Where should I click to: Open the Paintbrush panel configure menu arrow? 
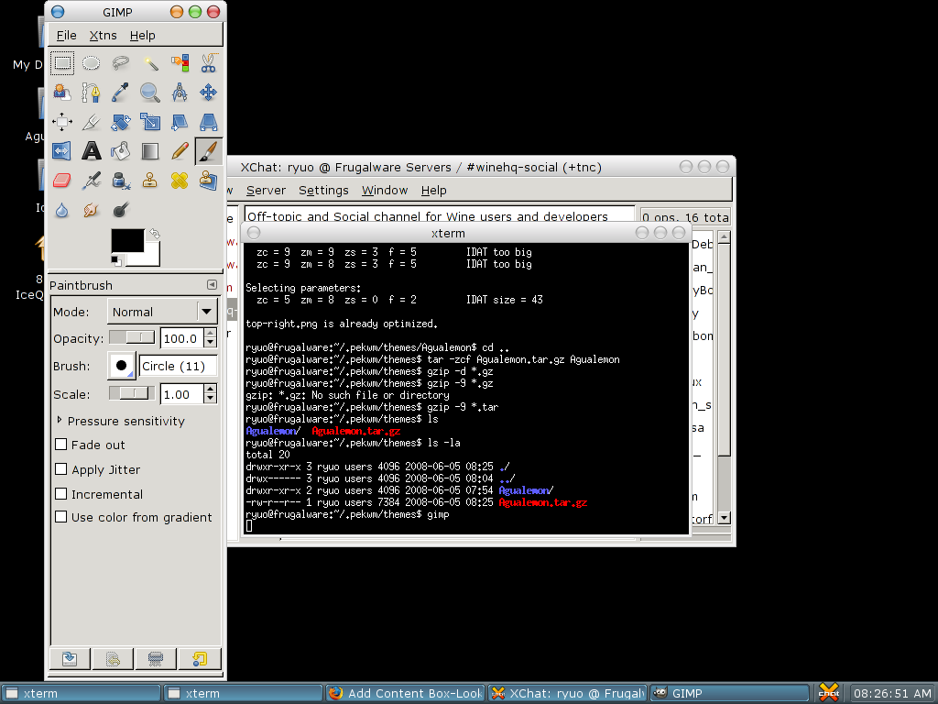coord(212,285)
